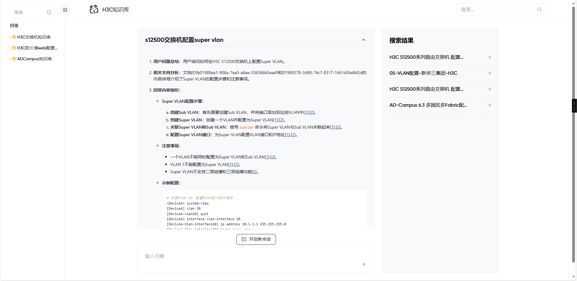
Task: Click folder icon of H3C交换机知识库
Action: (x=14, y=37)
